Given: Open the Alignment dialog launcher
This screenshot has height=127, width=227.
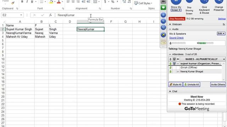Looking at the screenshot, I should [100, 8].
